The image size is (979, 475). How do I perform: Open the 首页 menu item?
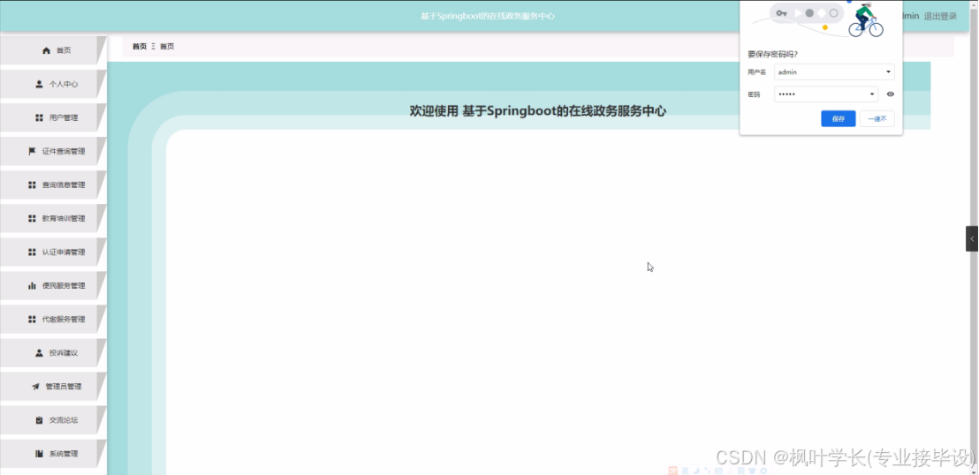coord(53,50)
